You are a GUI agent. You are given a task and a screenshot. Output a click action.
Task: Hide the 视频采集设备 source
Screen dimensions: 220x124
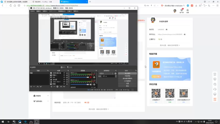pos(64,73)
